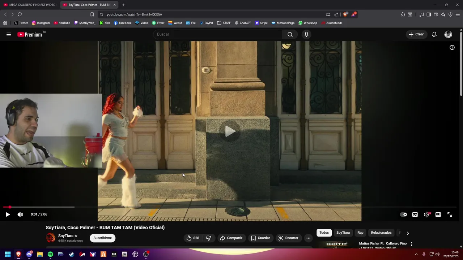Play the video with bottom-left play button
Viewport: 463px width, 260px height.
pyautogui.click(x=8, y=214)
